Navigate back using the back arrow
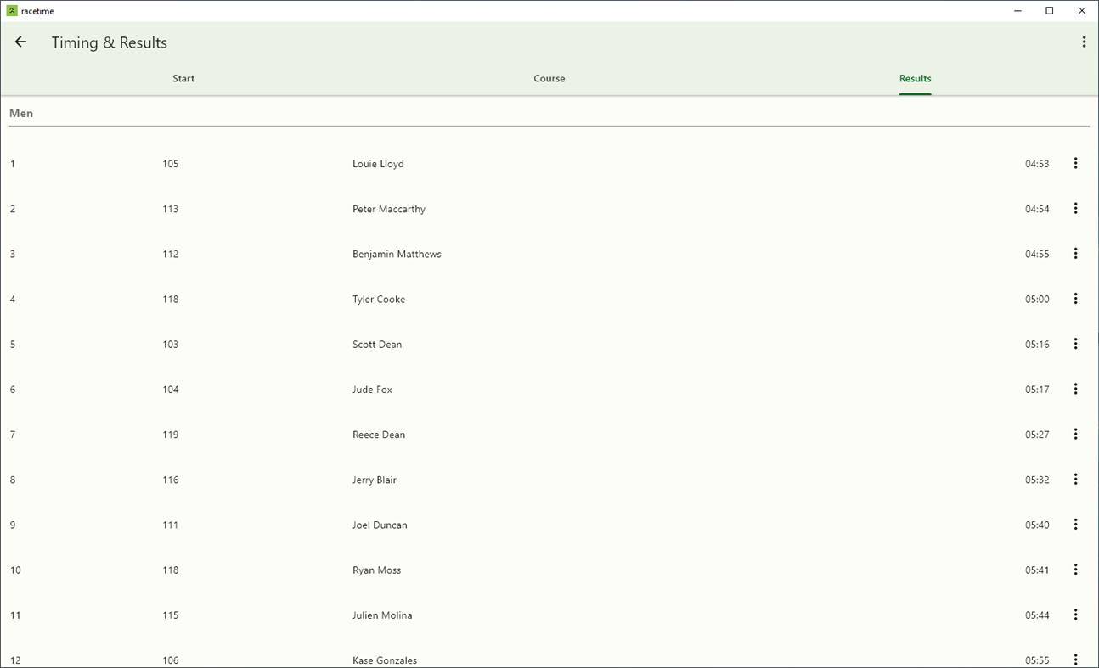The height and width of the screenshot is (668, 1099). 20,42
